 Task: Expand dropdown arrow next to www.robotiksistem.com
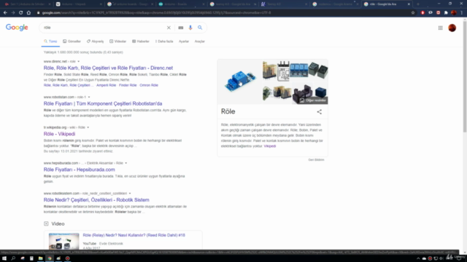click(130, 194)
